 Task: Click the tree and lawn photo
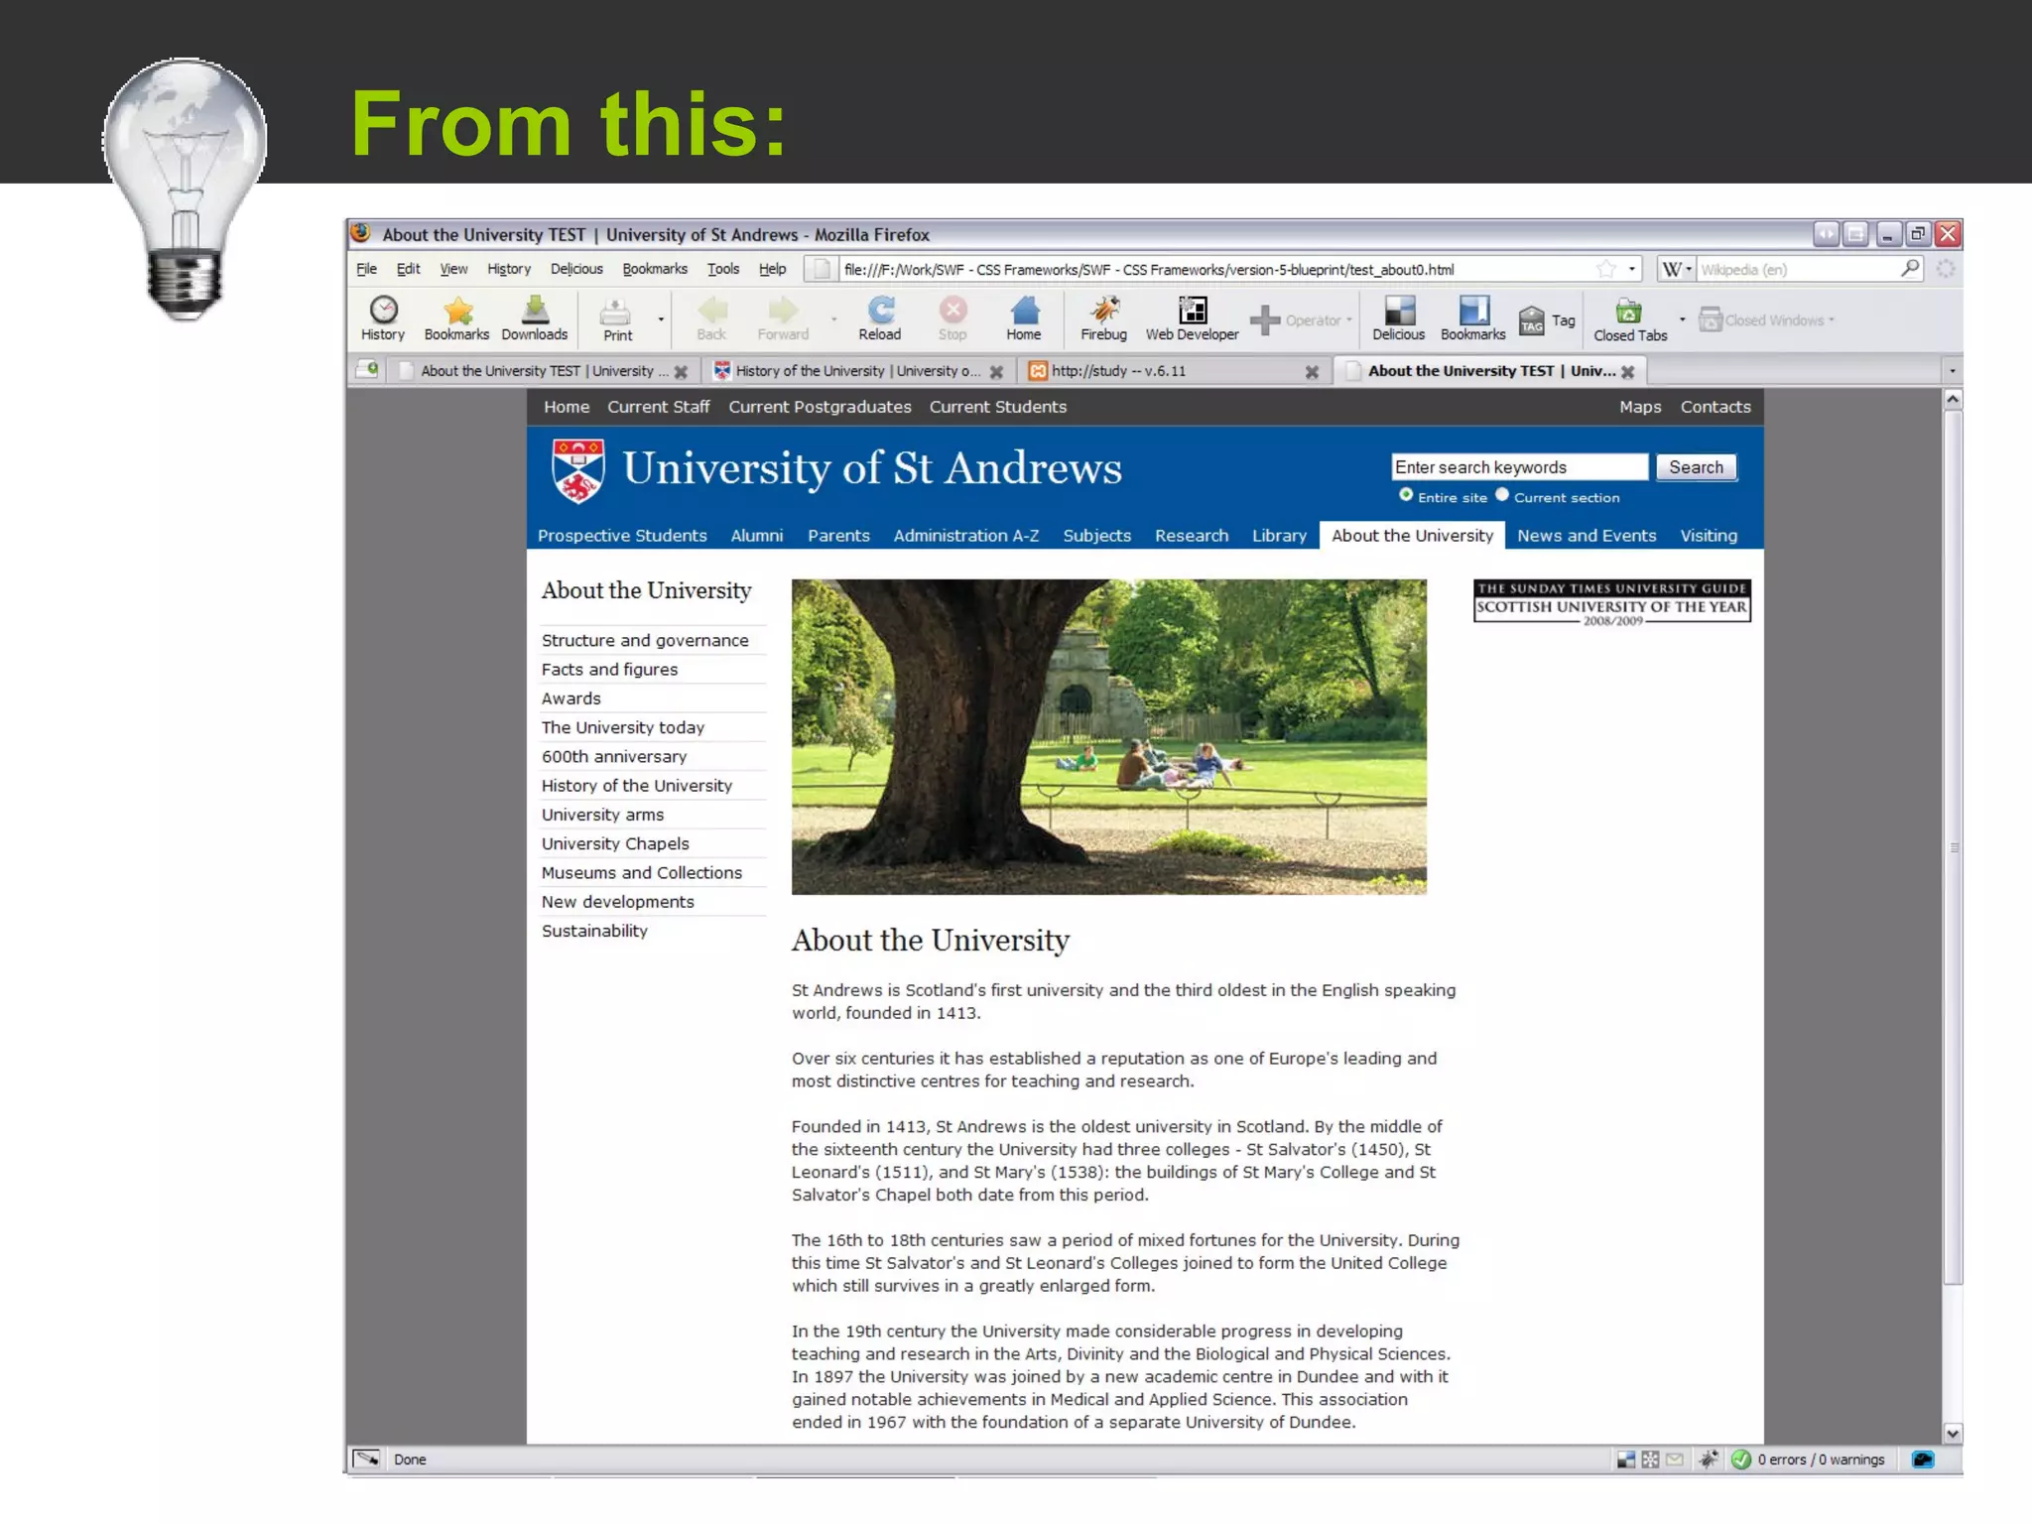[x=1109, y=737]
